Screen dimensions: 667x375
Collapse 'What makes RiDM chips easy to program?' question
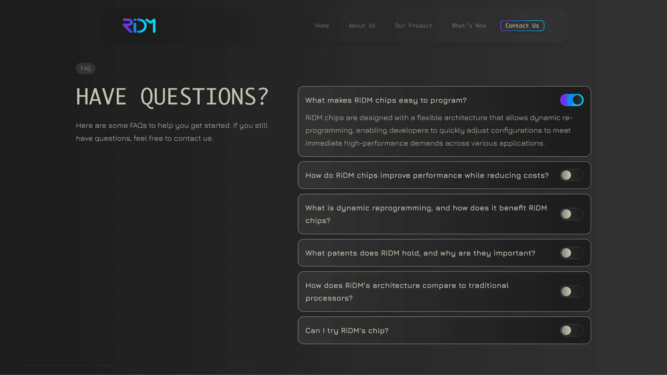click(386, 100)
